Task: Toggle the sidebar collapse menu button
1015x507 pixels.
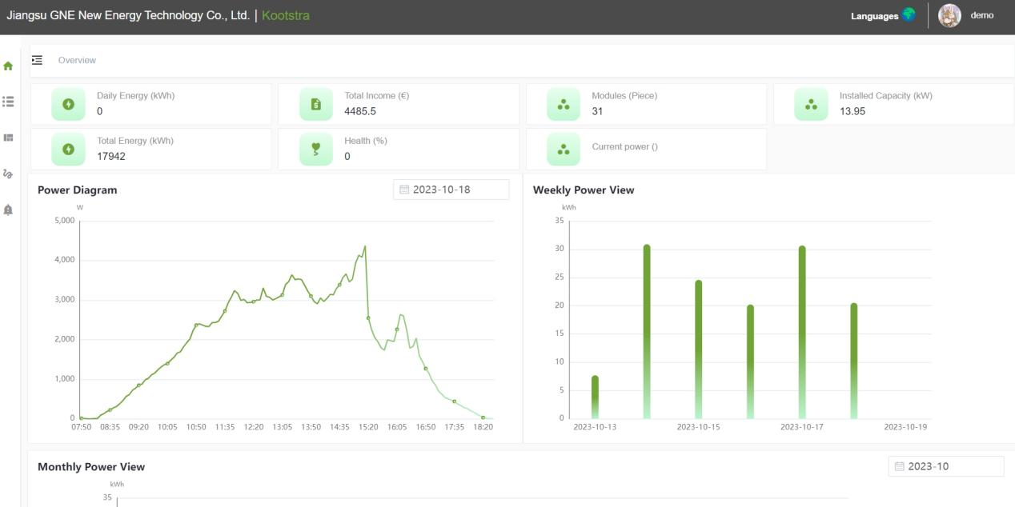Action: point(37,60)
